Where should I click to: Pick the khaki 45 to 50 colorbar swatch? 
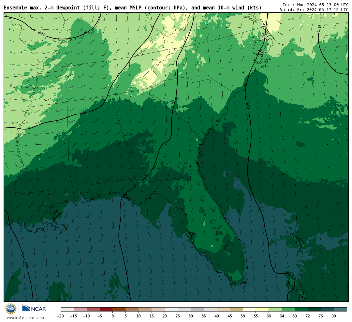(x=236, y=310)
